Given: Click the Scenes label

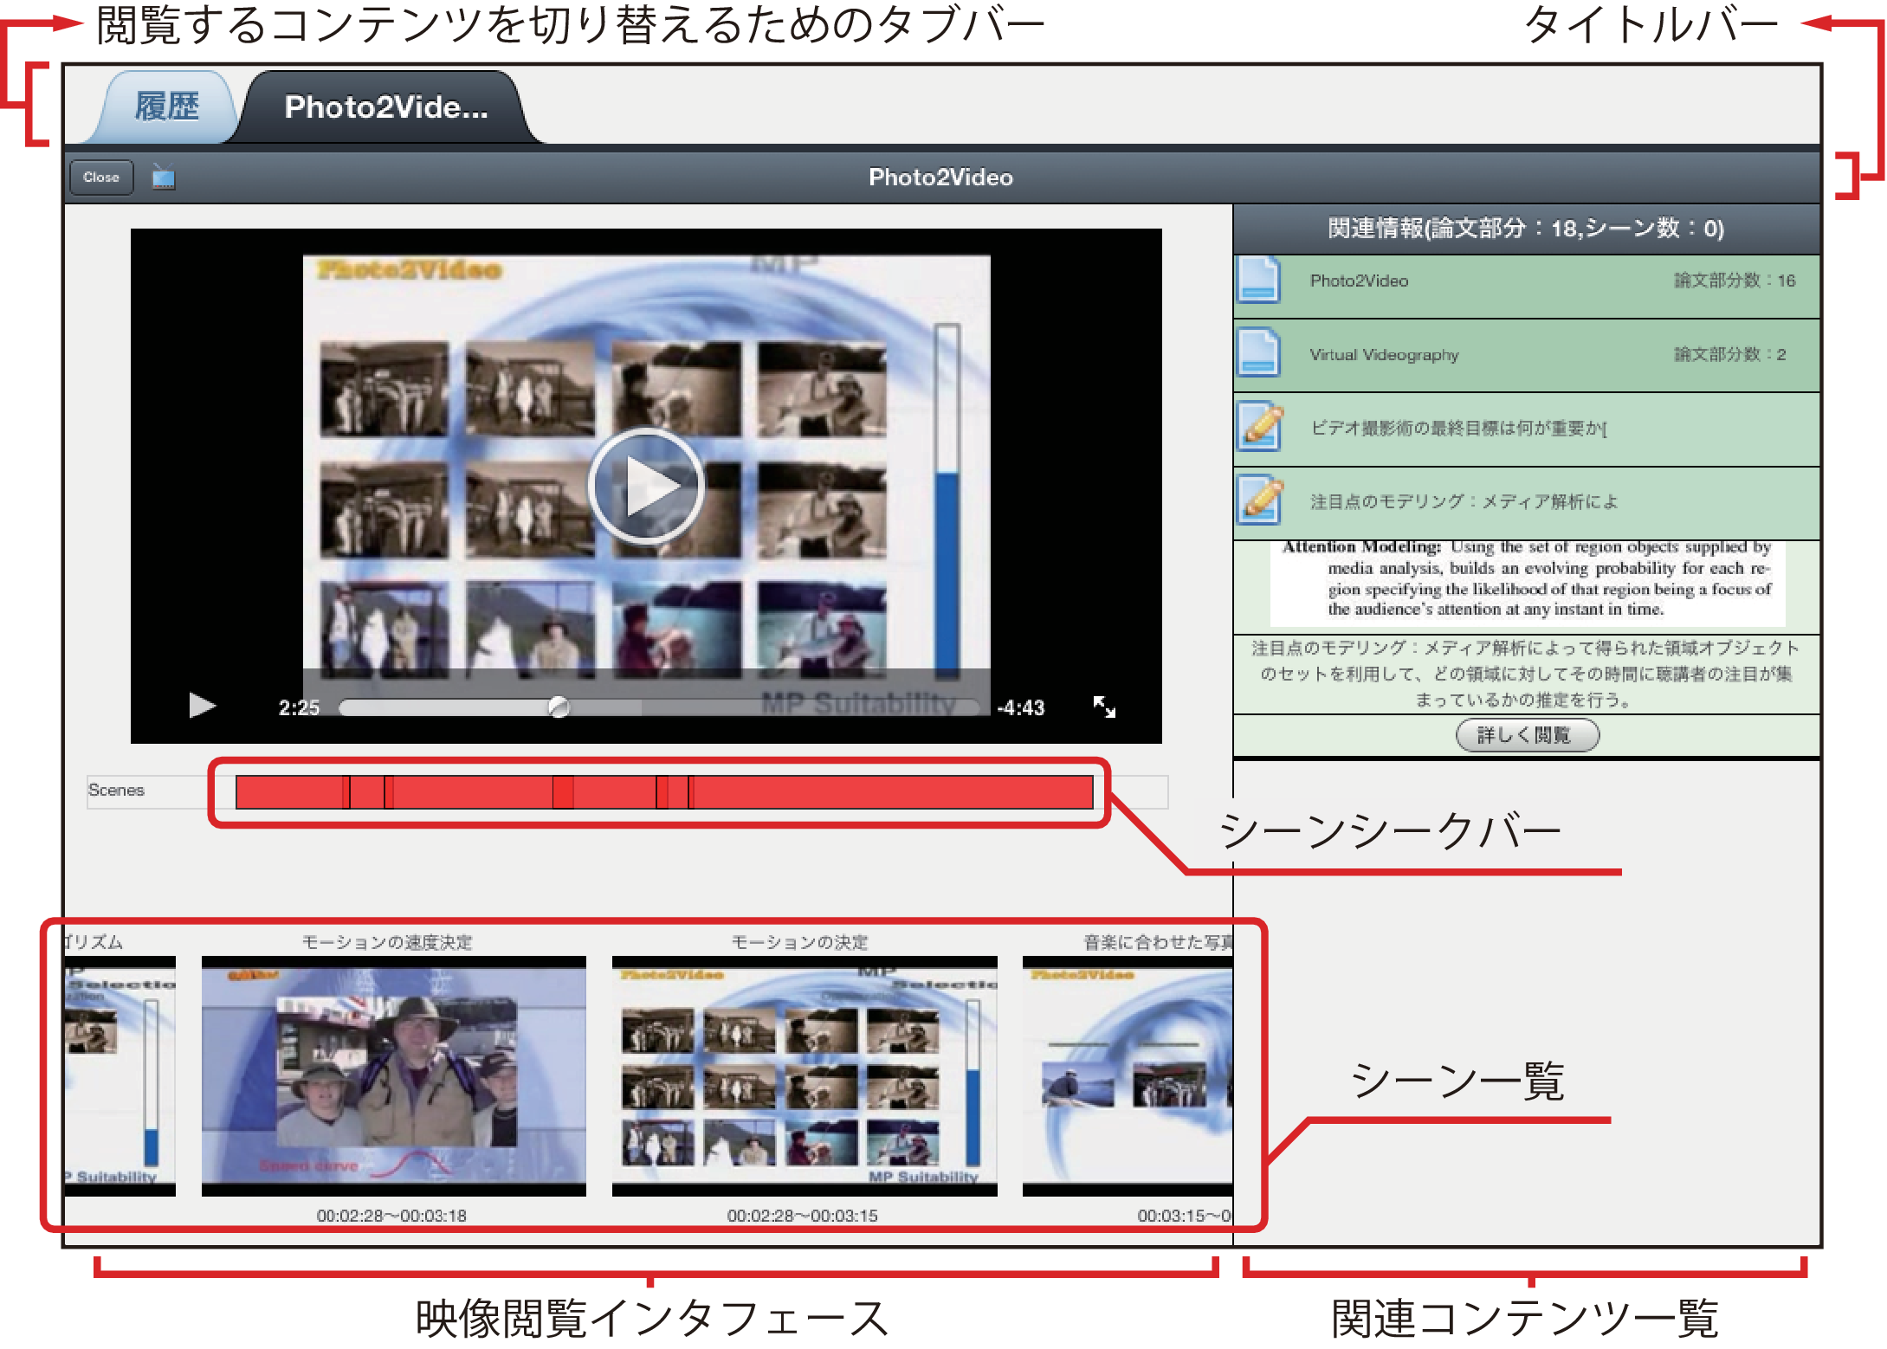Looking at the screenshot, I should (x=116, y=790).
